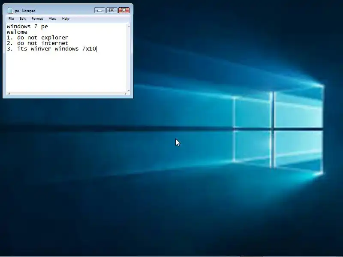Place cursor in '2. do not internet'
This screenshot has height=257, width=343.
tap(37, 43)
